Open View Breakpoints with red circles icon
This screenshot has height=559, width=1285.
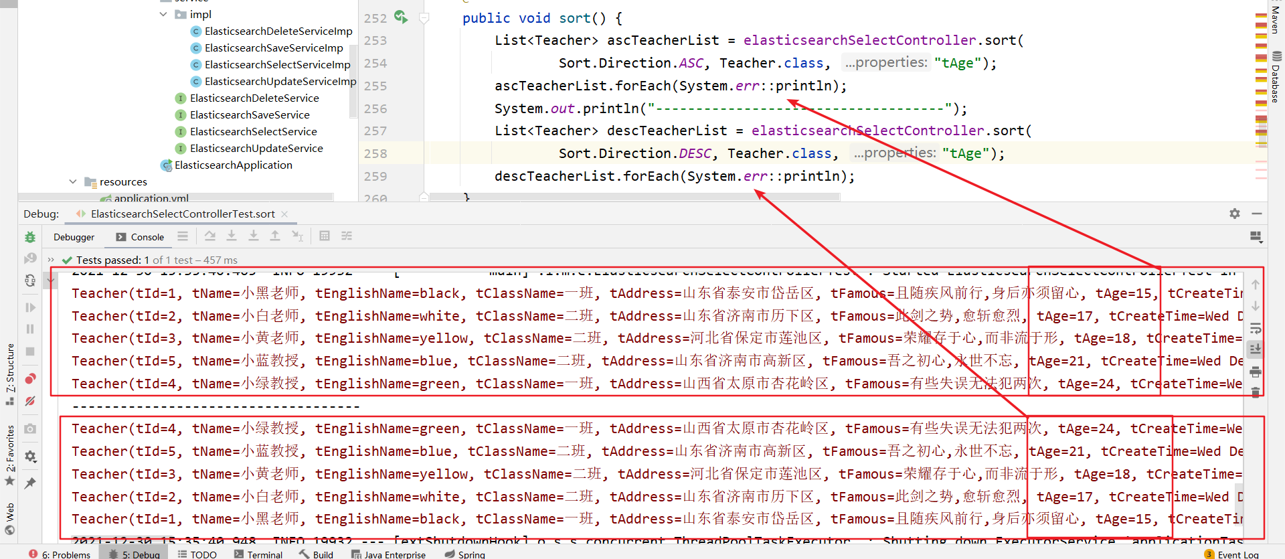pos(30,379)
